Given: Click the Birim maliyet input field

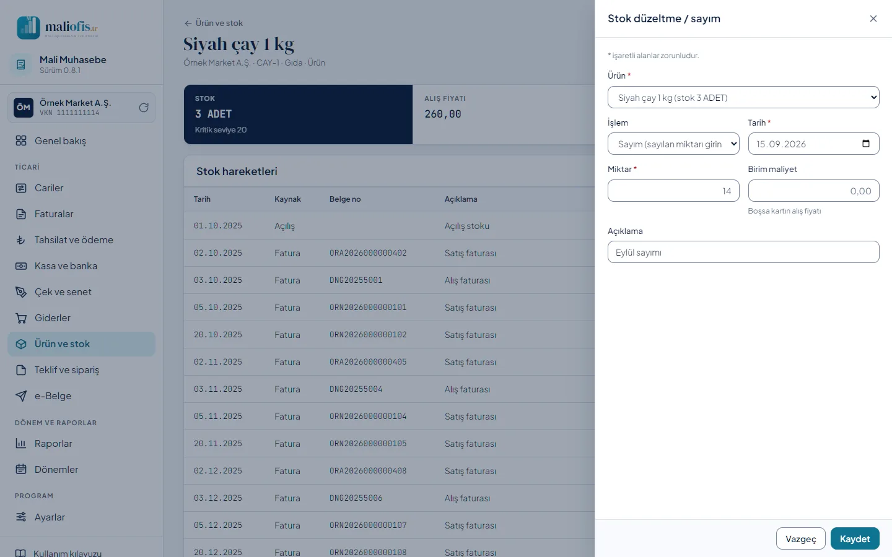Looking at the screenshot, I should click(814, 191).
